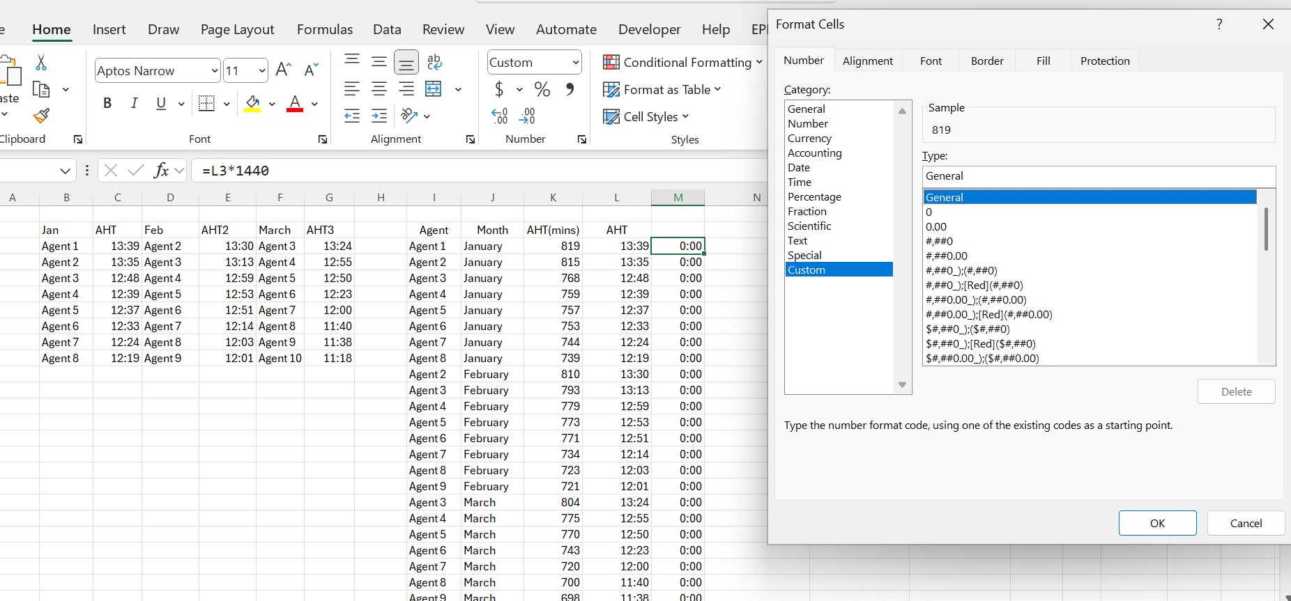The height and width of the screenshot is (601, 1291).
Task: Open the Formulas ribbon tab
Action: pyautogui.click(x=325, y=29)
